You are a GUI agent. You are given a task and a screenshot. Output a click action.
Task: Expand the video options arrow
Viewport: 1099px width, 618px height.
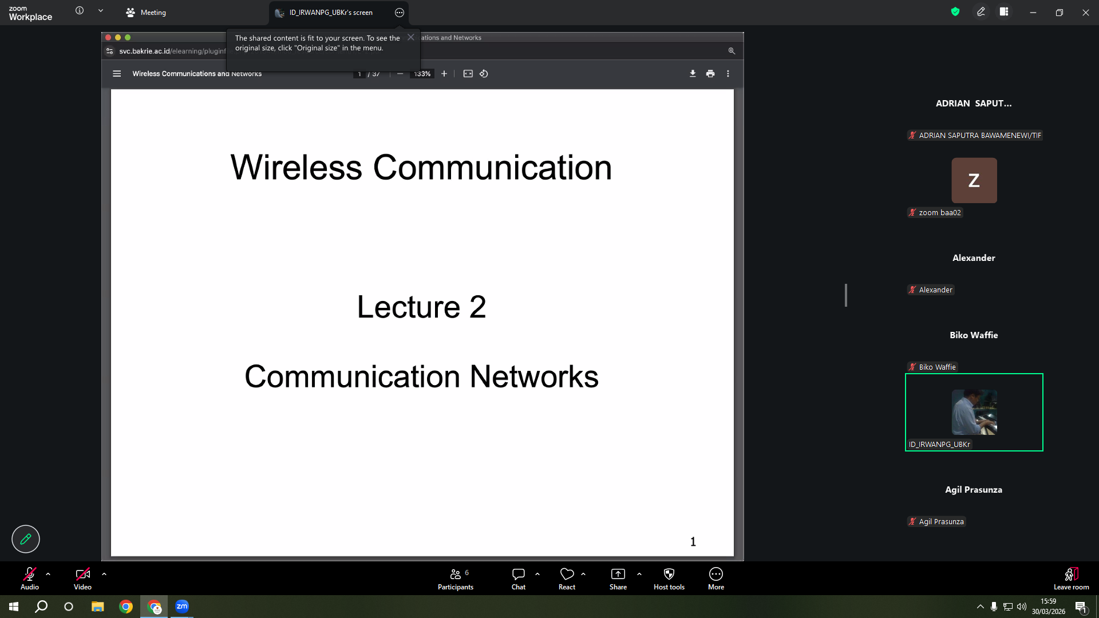(x=104, y=574)
